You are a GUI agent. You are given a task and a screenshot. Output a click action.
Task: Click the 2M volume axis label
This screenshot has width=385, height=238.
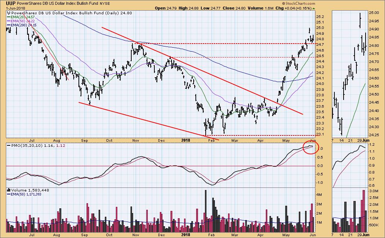(x=319, y=213)
